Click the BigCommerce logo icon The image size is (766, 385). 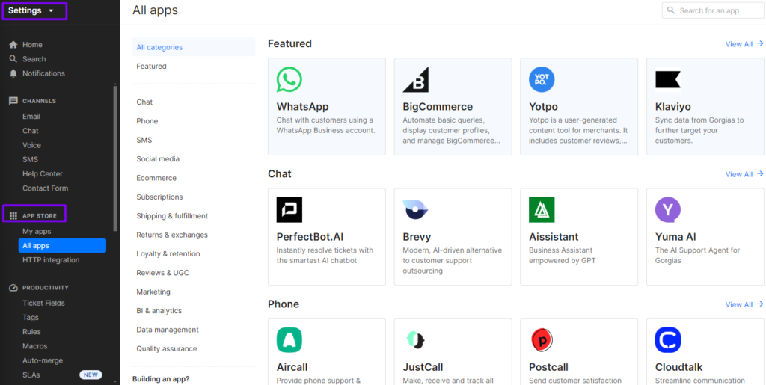(x=416, y=79)
